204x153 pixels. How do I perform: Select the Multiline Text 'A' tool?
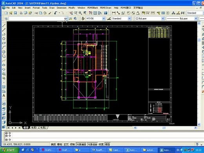coord(4,96)
